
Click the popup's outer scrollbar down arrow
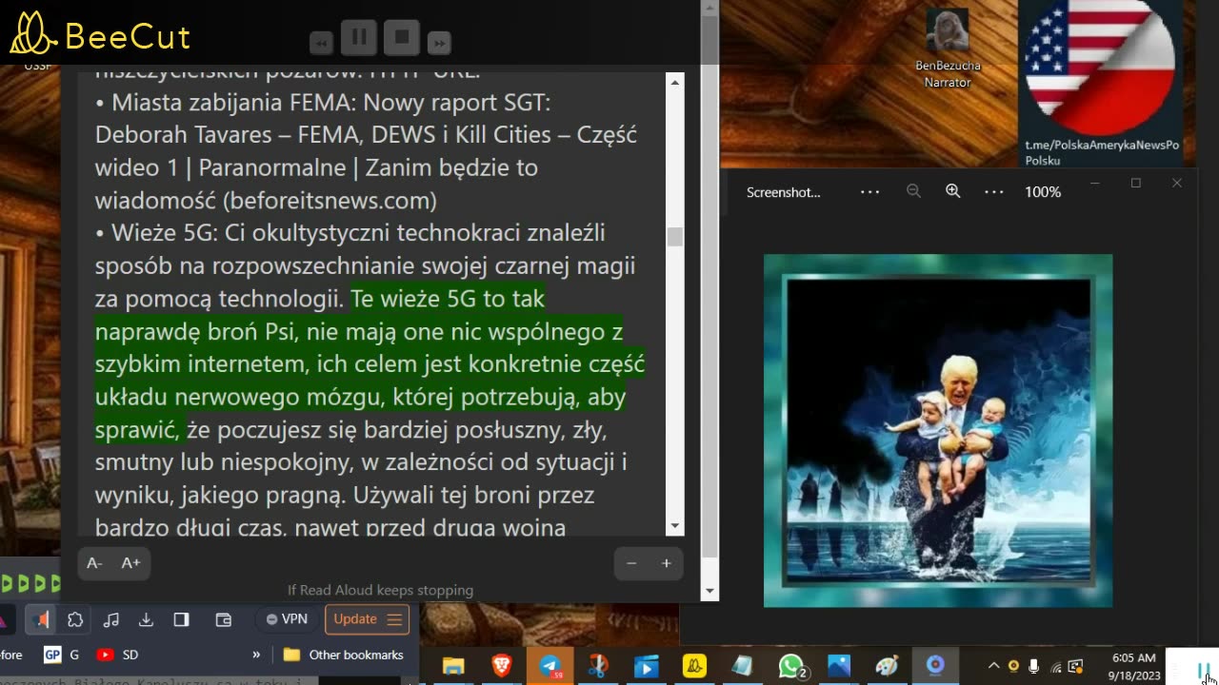click(709, 591)
